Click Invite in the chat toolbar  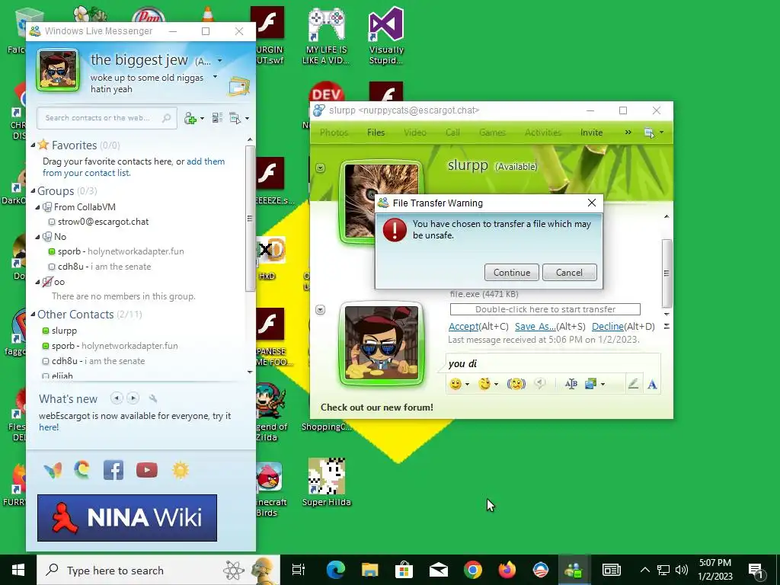coord(591,133)
